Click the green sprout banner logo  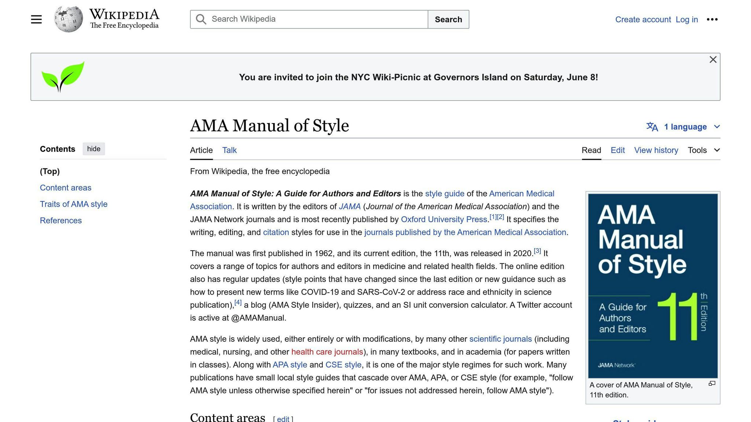click(x=63, y=77)
